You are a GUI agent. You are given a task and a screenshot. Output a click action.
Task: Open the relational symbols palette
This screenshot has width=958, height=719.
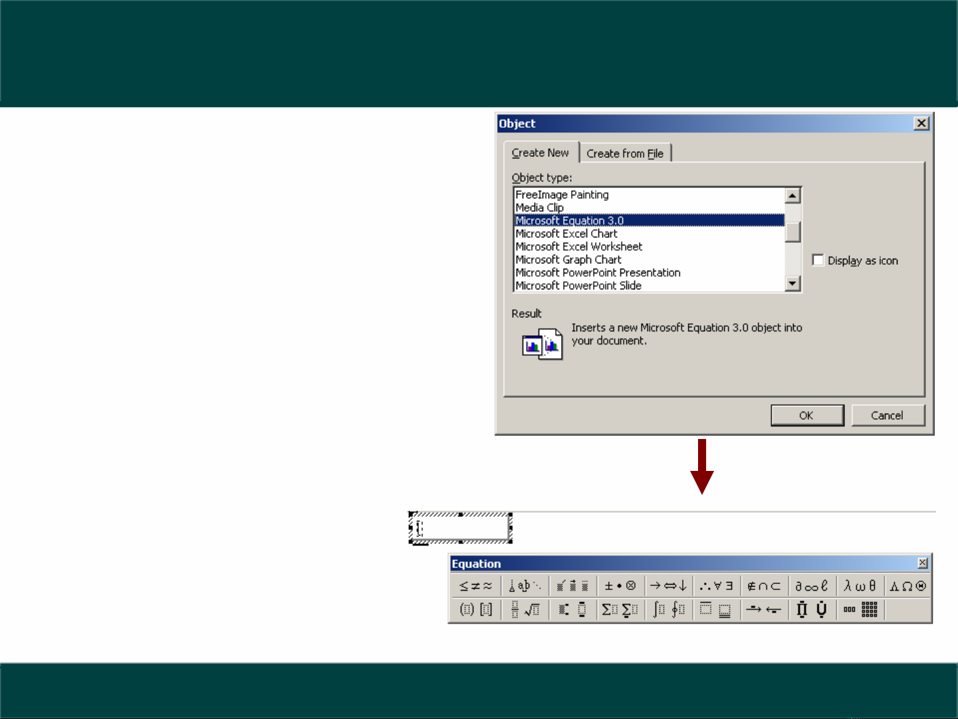[475, 586]
